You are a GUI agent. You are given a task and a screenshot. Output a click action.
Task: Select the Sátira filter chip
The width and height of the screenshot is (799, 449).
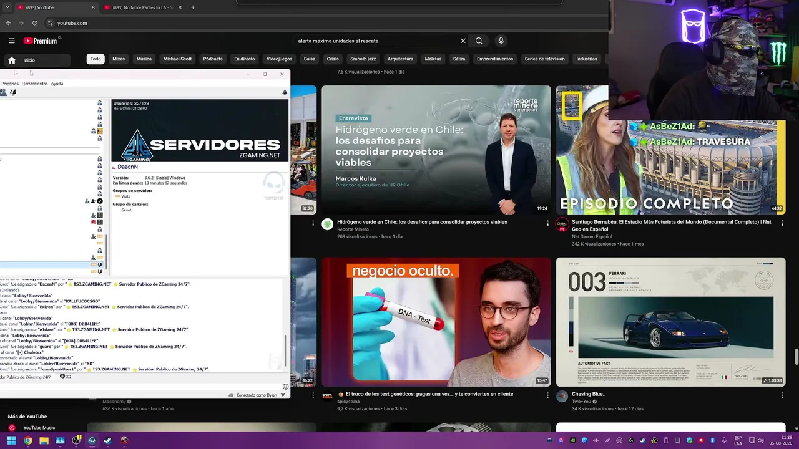coord(459,59)
